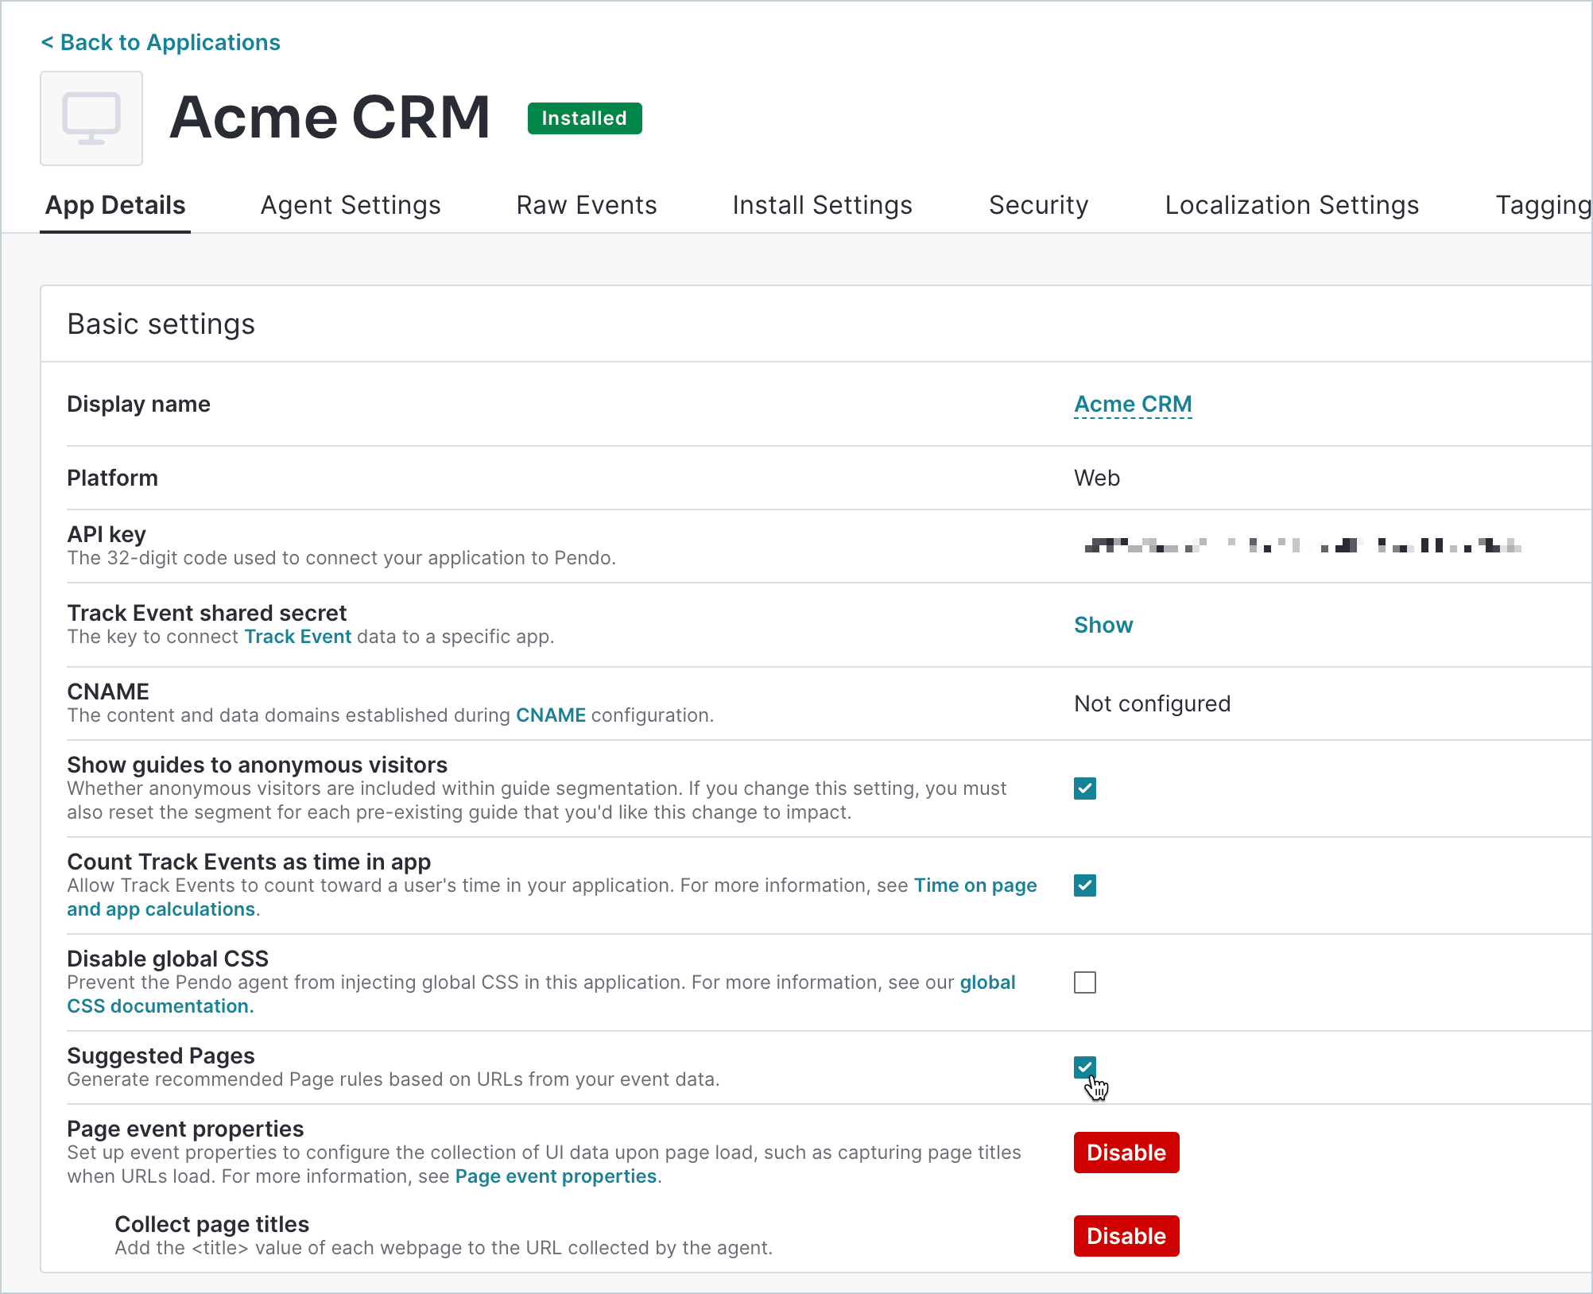Click the 'Disable global CSS' label
The image size is (1593, 1294).
pyautogui.click(x=168, y=959)
